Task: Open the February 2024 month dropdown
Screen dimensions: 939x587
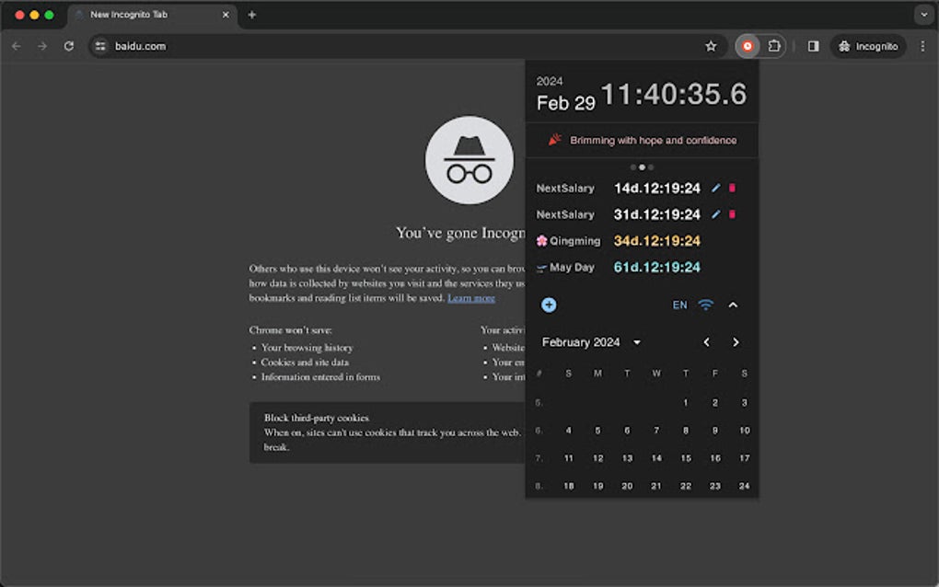Action: coord(637,341)
